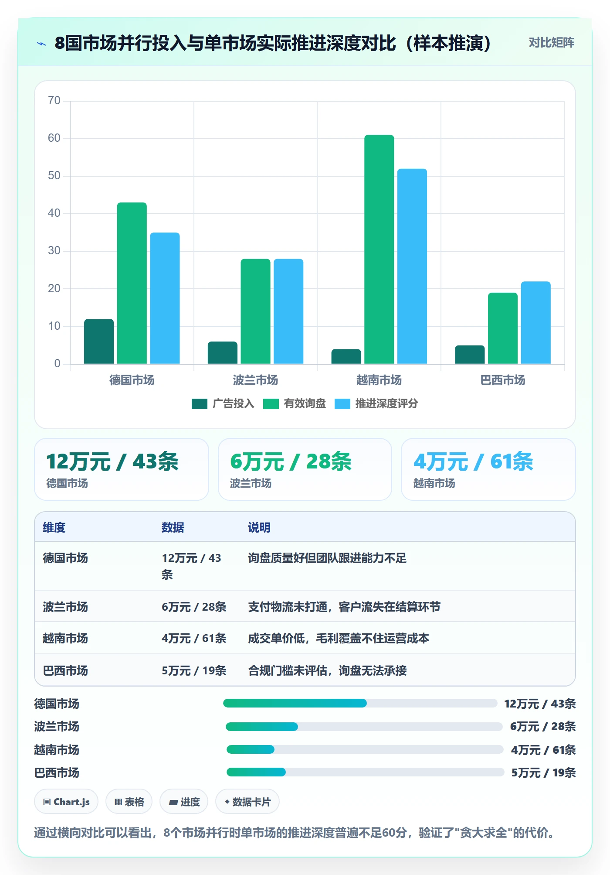610x875 pixels.
Task: Select the 巴西市场 table row cell
Action: pos(65,670)
